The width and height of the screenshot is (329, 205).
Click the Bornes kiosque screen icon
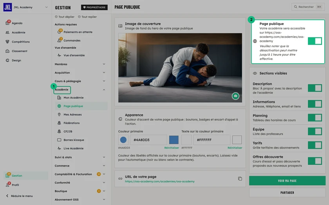[59, 140]
